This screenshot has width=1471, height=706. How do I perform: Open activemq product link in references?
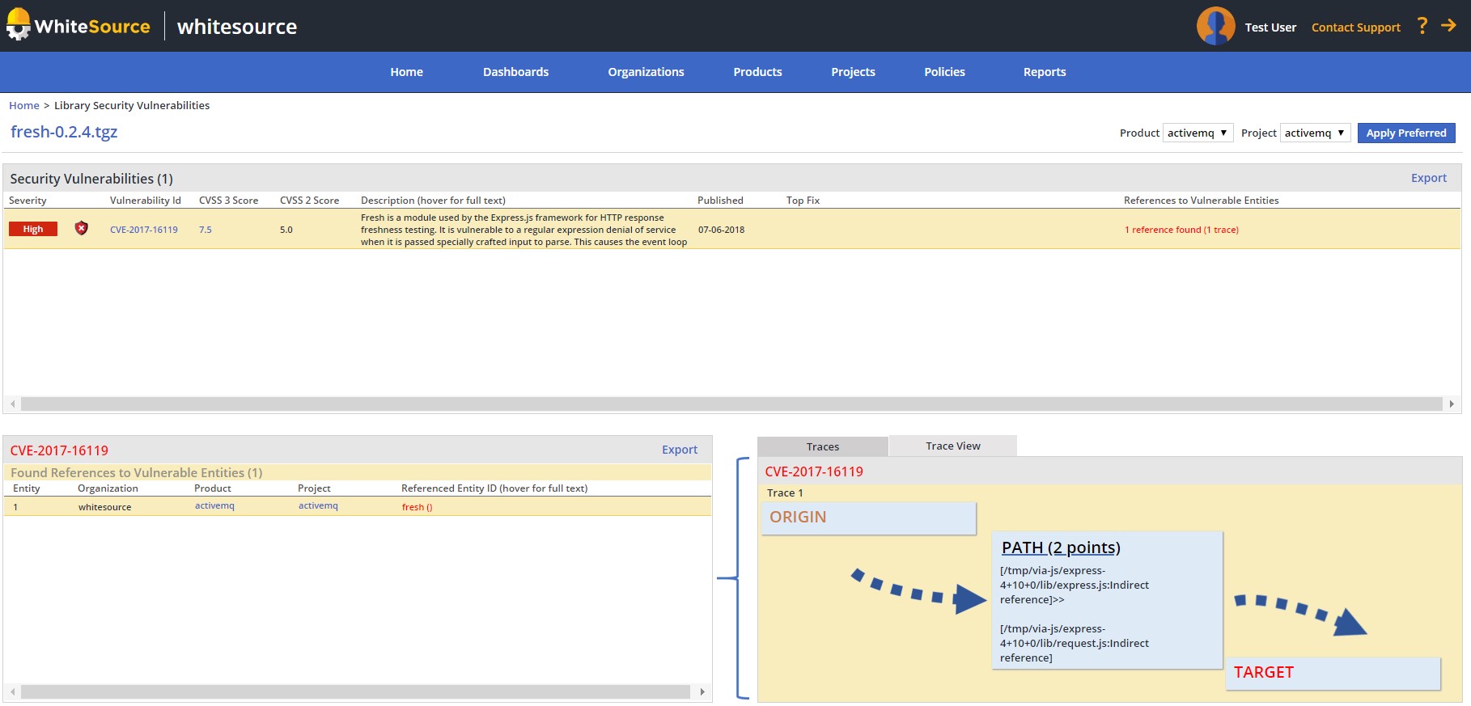214,505
